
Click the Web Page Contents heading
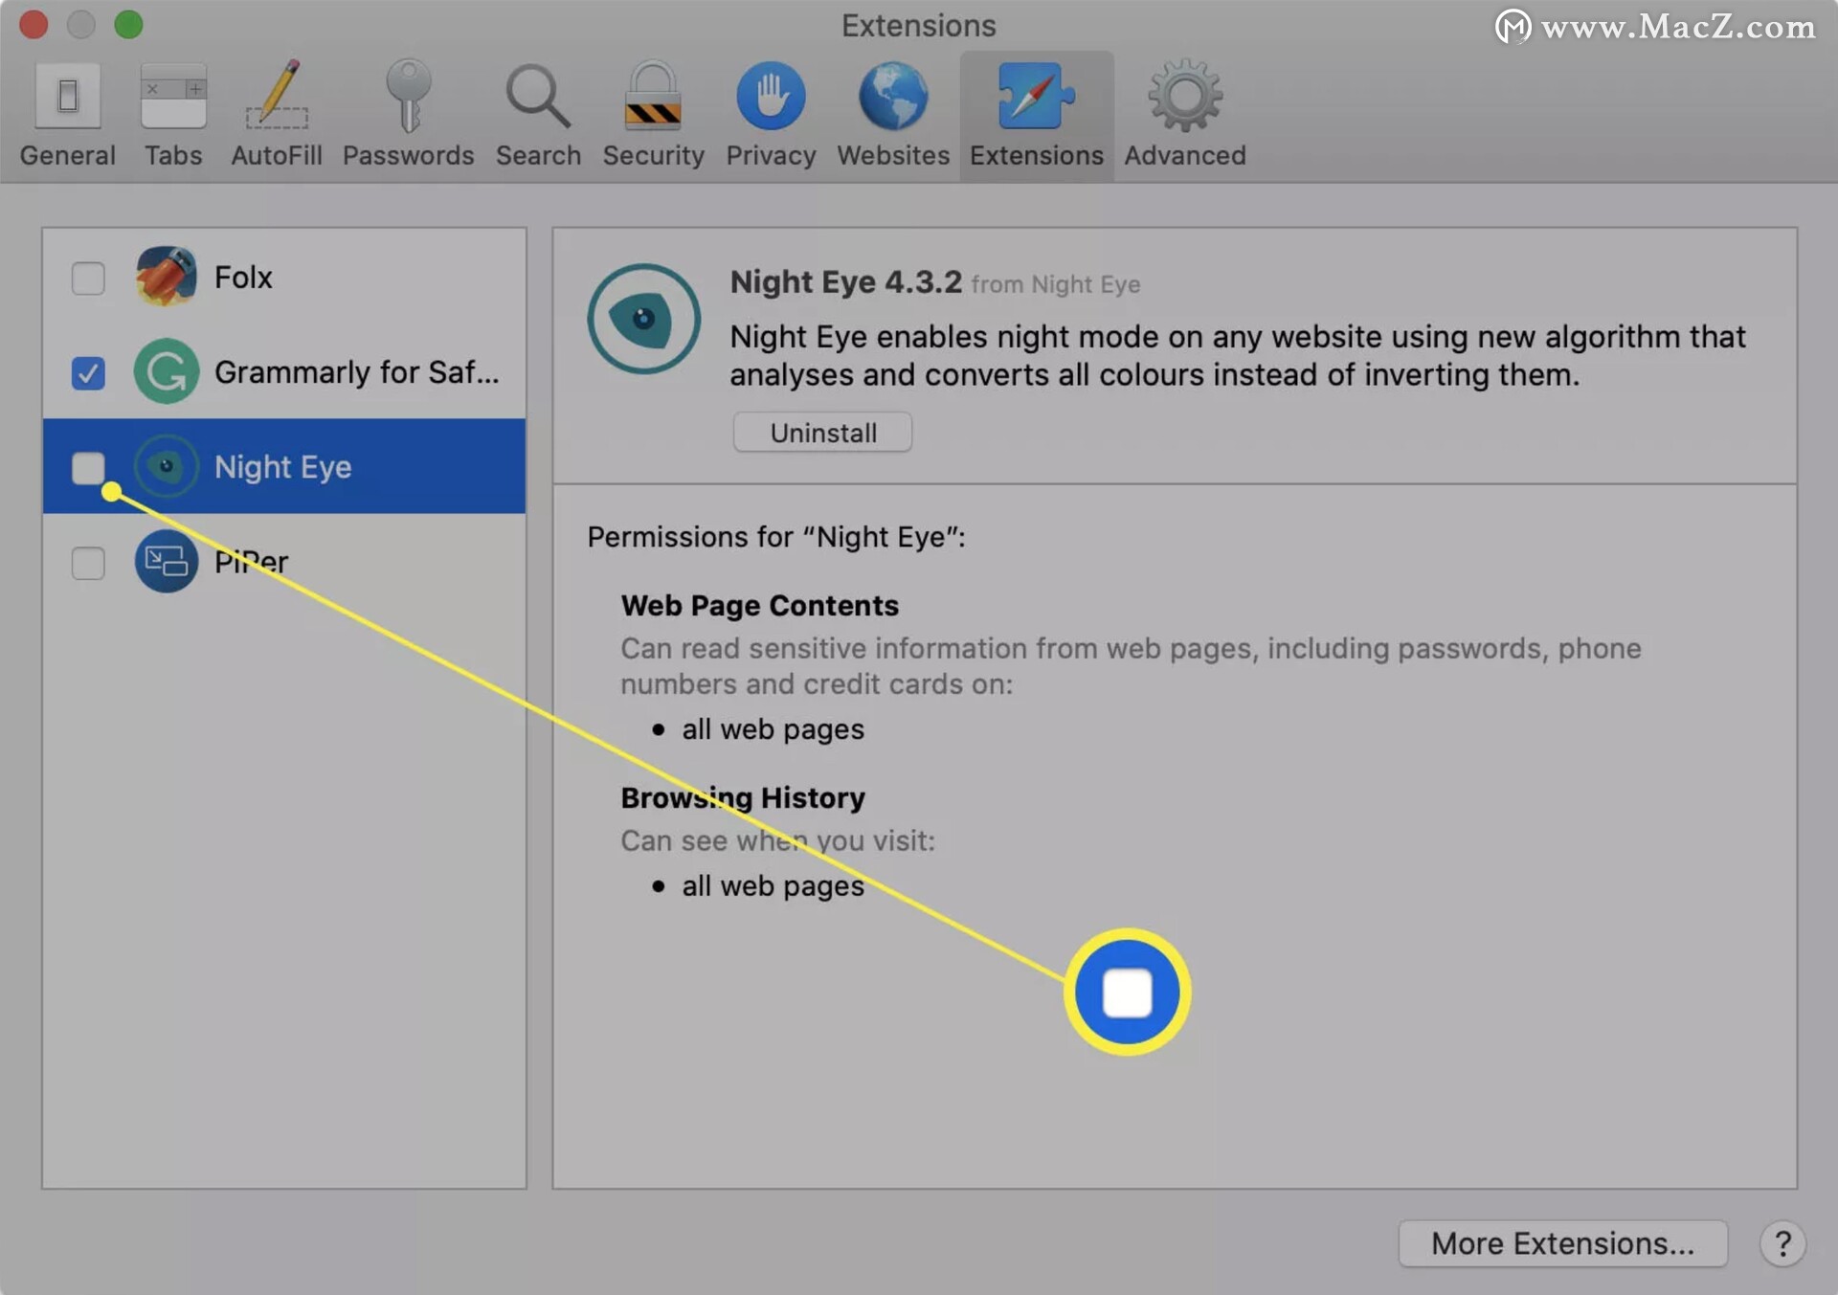pyautogui.click(x=759, y=606)
